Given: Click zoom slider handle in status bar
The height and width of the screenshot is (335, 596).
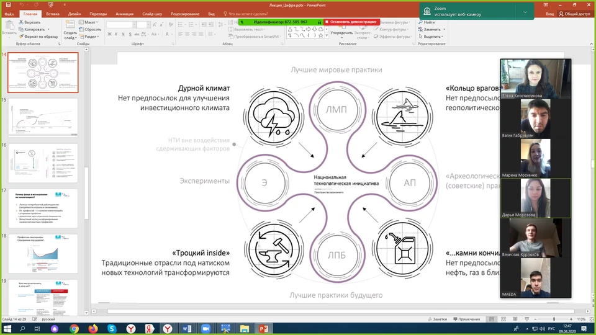Looking at the screenshot, I should tap(554, 319).
